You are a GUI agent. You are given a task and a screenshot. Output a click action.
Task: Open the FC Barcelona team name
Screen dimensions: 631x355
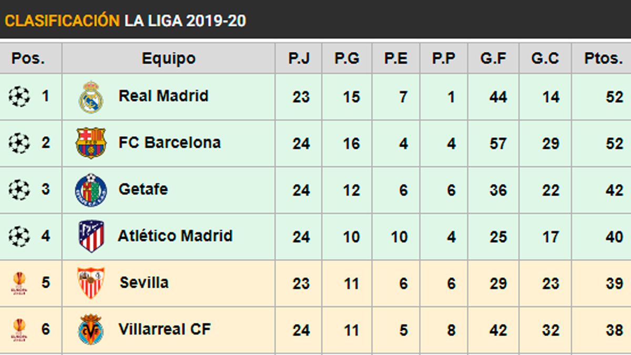[x=169, y=143]
